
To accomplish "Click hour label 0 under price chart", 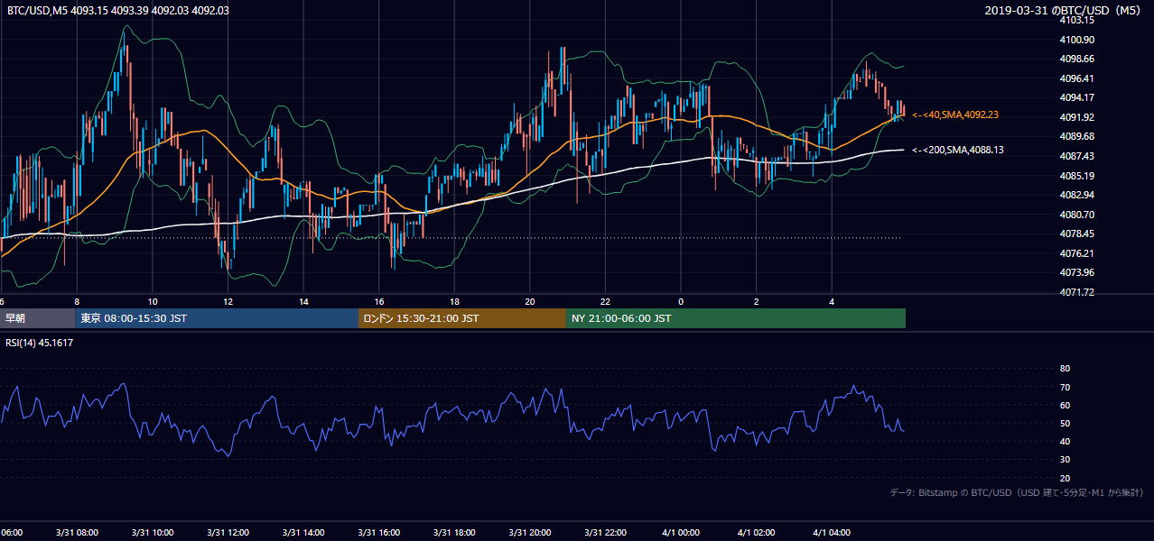I will tap(681, 301).
